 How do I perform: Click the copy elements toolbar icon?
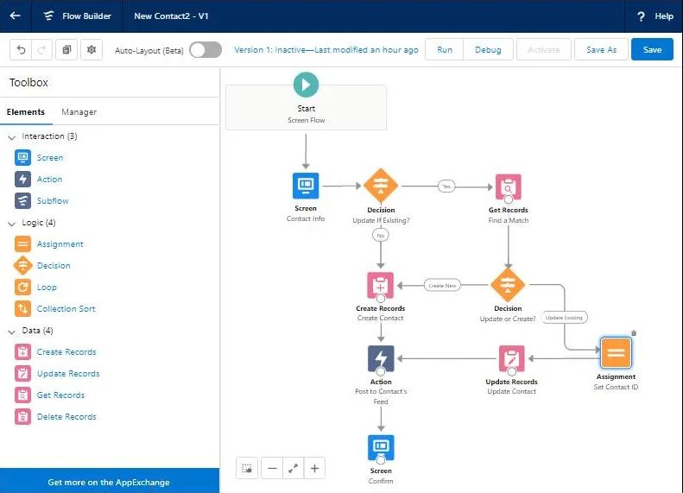tap(66, 50)
